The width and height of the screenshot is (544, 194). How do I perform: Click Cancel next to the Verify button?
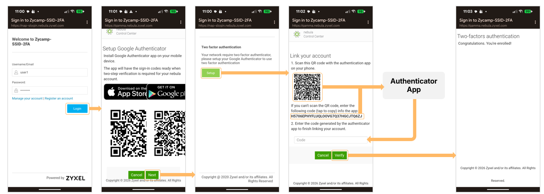pyautogui.click(x=323, y=155)
